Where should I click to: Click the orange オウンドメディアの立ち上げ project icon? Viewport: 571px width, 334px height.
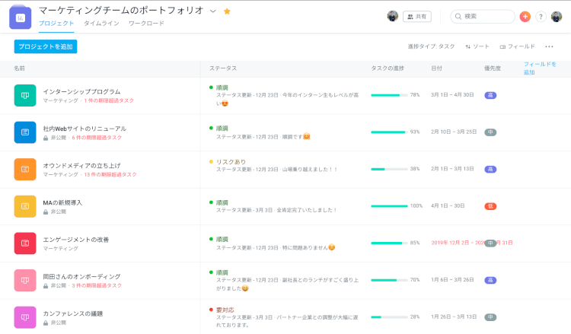coord(25,169)
